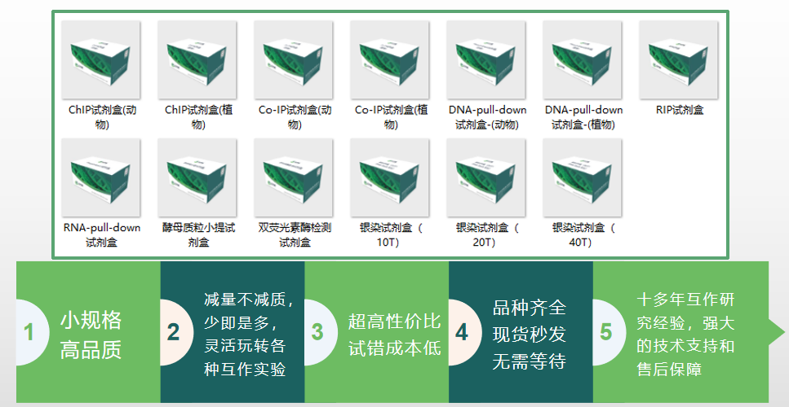Screen dimensions: 789x407
Task: Select the Co-IP试剂盒(动物) product image
Action: [294, 59]
